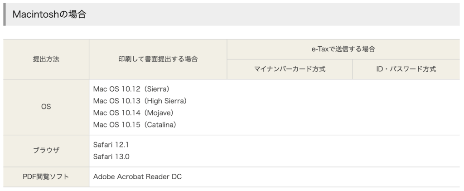The height and width of the screenshot is (191, 464).
Task: Click the Macintoshの場合 section heading
Action: pos(49,14)
